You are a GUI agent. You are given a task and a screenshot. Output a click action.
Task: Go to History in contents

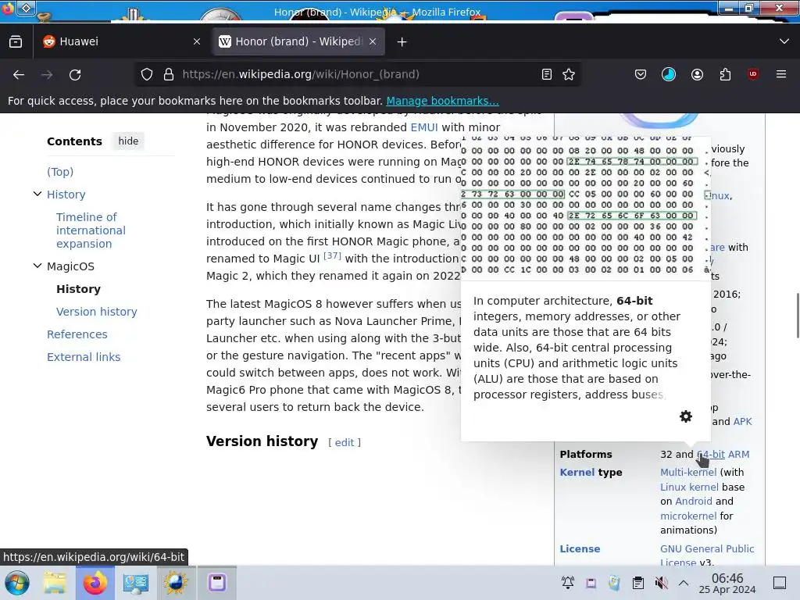[x=66, y=195]
